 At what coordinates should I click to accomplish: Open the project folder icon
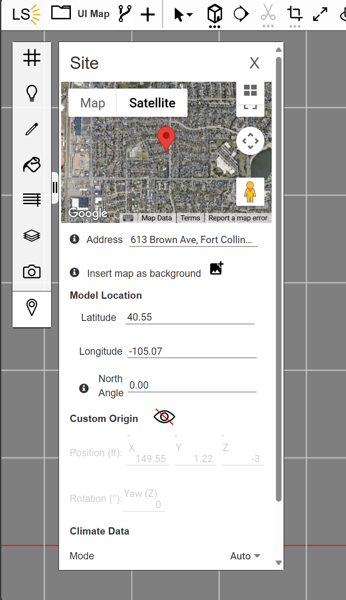[x=61, y=12]
